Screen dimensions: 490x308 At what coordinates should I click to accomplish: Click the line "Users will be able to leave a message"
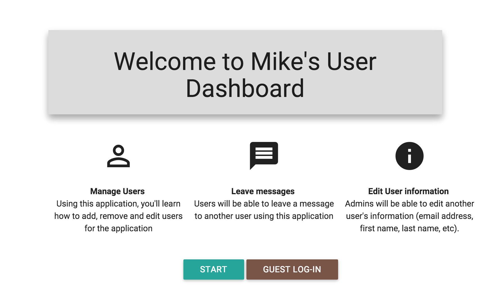click(x=264, y=204)
